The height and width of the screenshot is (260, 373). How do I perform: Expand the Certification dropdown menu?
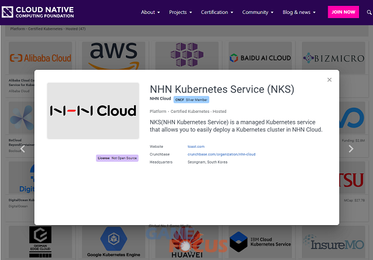click(217, 12)
